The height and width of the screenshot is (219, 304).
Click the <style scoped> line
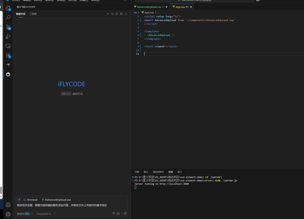point(161,46)
